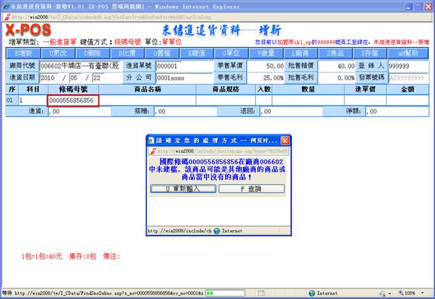Close the processing method dialog popup
Viewport: 435px width, 299px height.
[x=285, y=140]
